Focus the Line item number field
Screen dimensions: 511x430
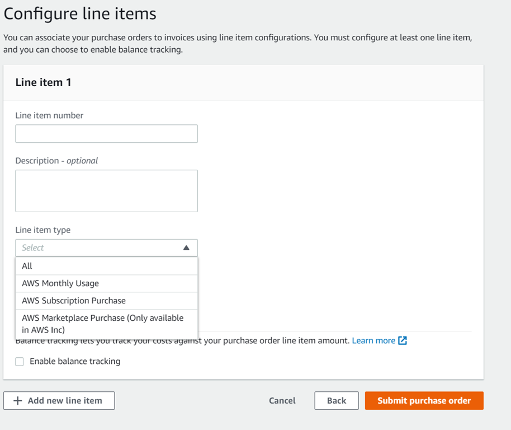(x=106, y=134)
